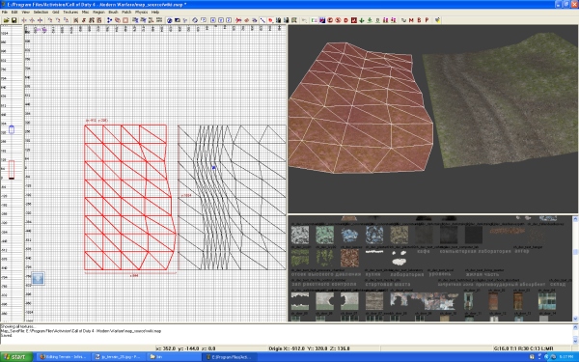Image resolution: width=579 pixels, height=362 pixels.
Task: Open the Help menu
Action: [155, 13]
